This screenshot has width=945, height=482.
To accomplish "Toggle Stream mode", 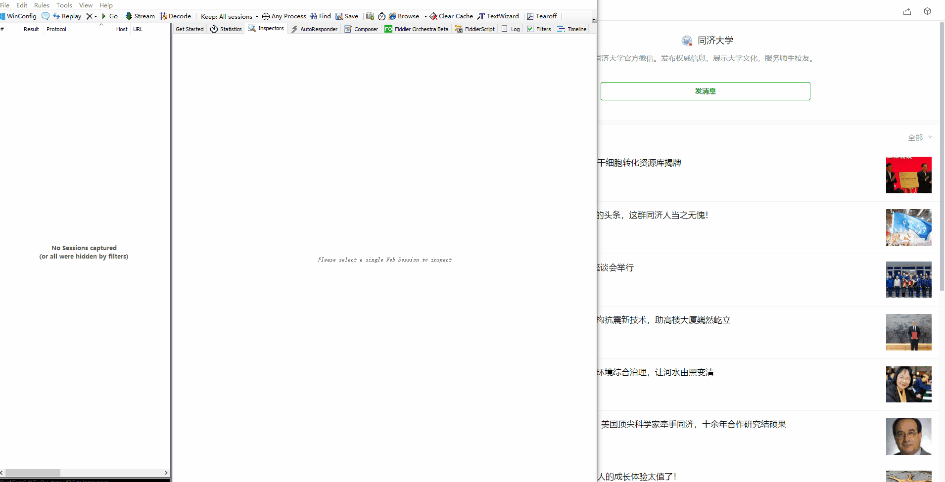I will (x=140, y=16).
